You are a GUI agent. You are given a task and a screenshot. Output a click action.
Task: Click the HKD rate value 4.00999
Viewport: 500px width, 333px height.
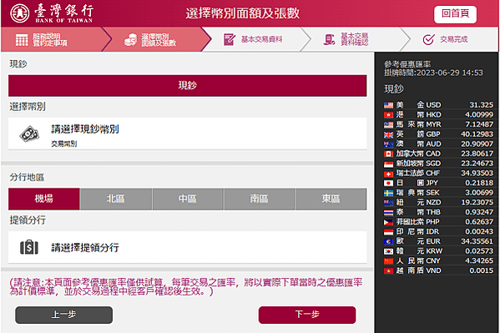click(x=479, y=115)
